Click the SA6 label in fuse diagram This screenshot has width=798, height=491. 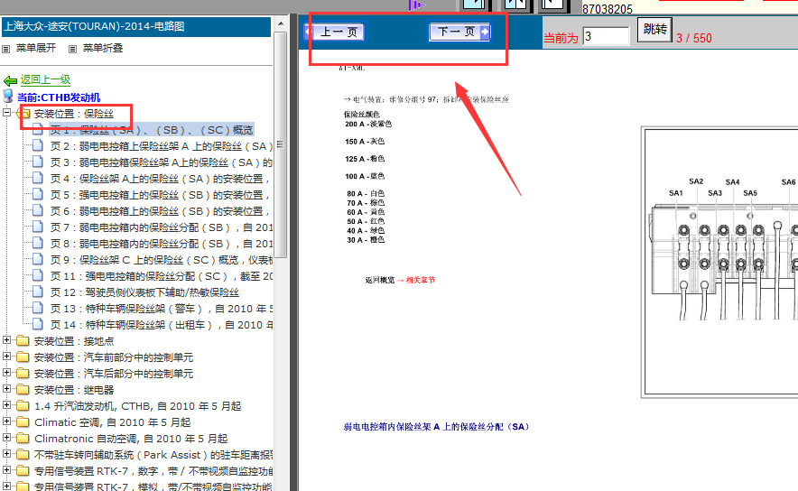(788, 181)
